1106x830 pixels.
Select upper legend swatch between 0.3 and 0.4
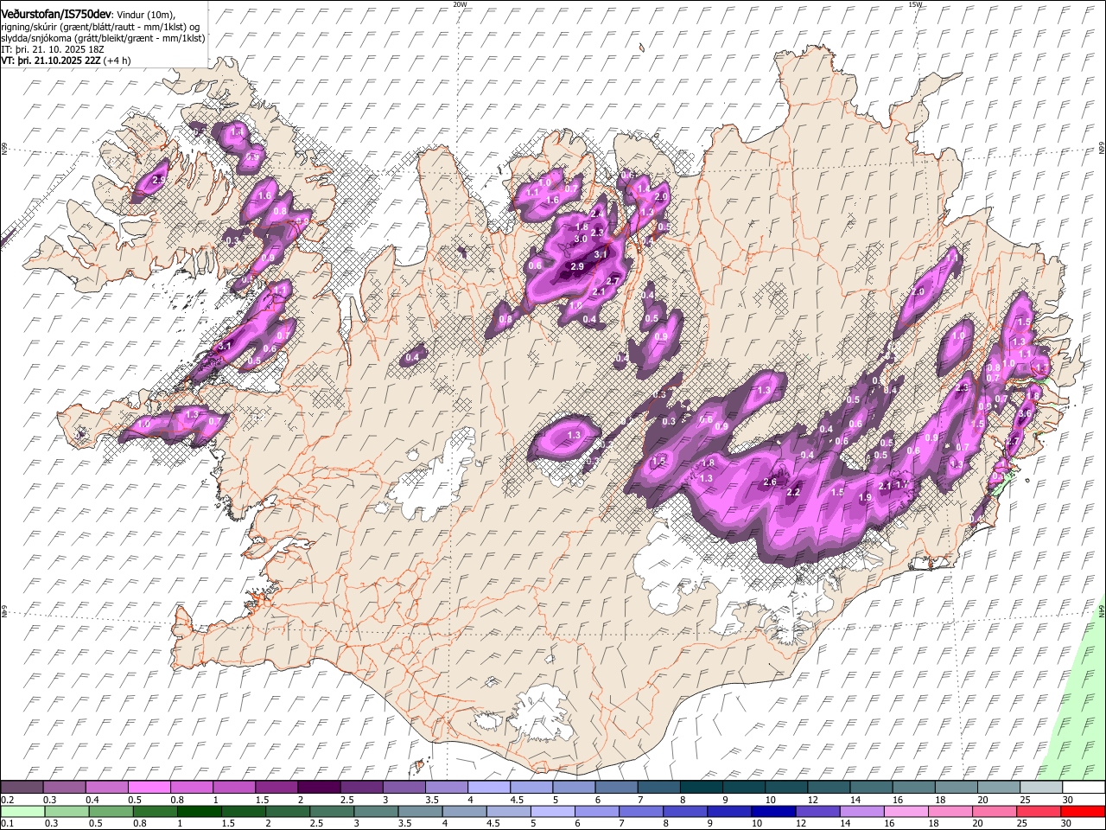(64, 788)
